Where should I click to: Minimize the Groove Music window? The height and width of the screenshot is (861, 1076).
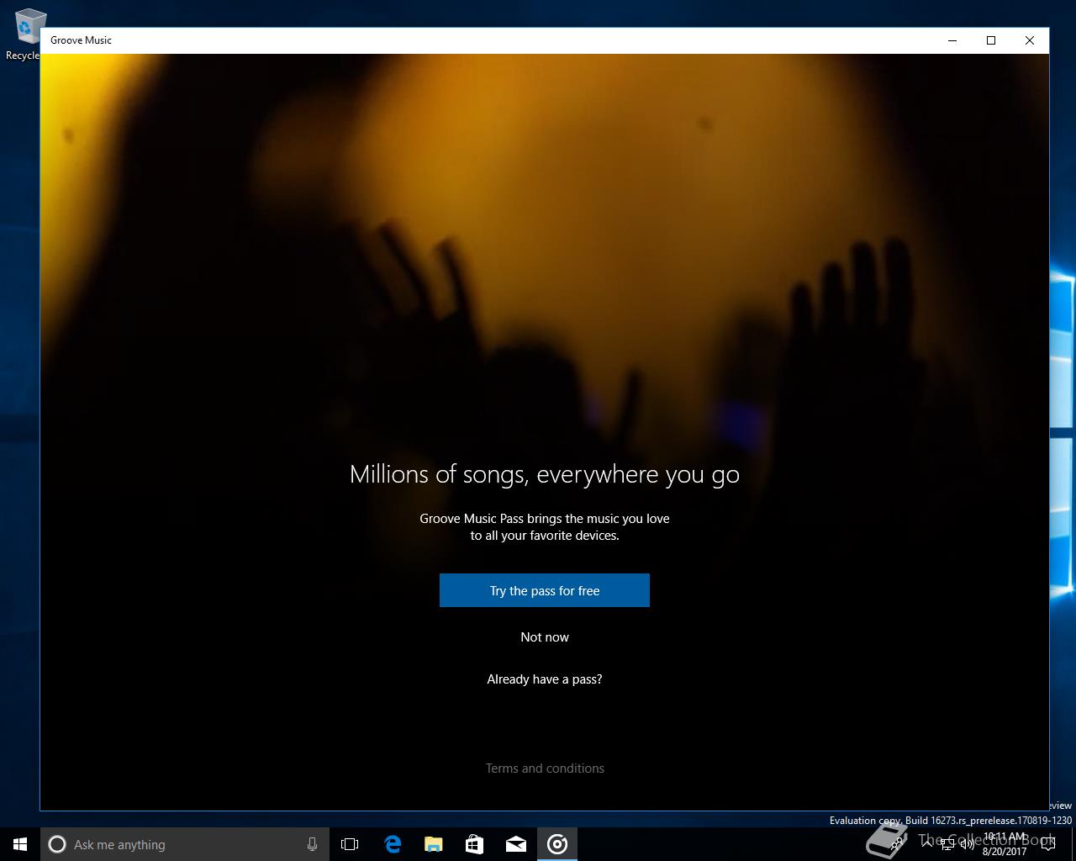952,40
